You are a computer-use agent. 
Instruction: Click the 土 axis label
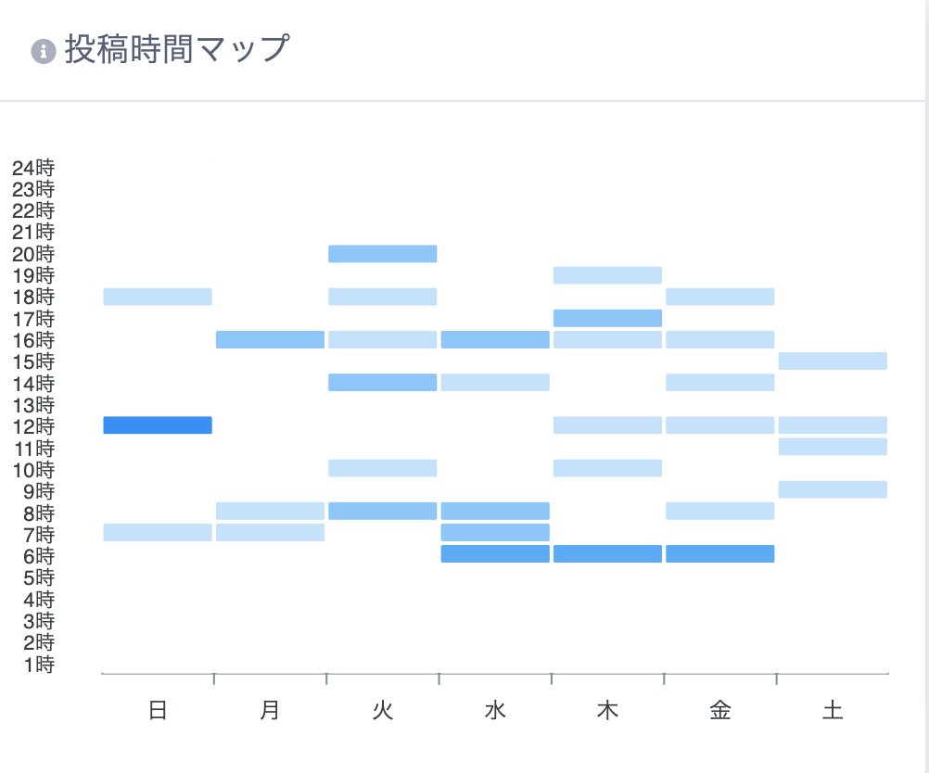point(833,710)
